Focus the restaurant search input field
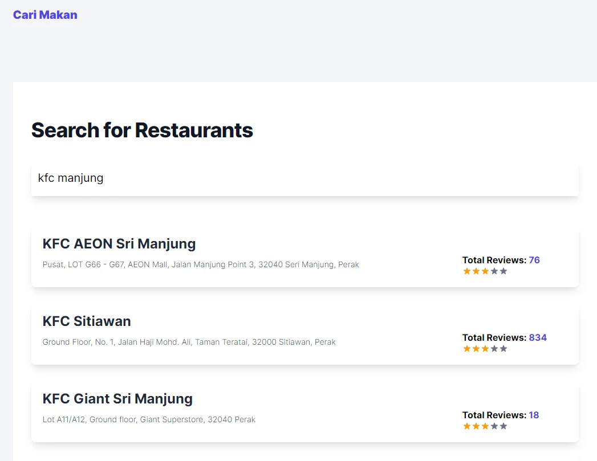Viewport: 597px width, 461px height. [x=304, y=178]
